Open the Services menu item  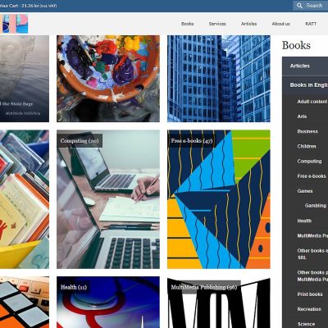point(217,24)
